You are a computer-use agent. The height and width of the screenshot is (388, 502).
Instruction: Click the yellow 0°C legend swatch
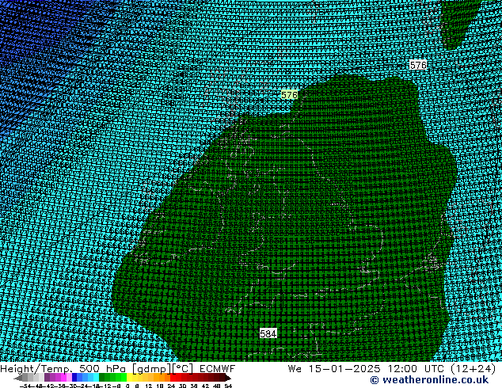pos(129,377)
